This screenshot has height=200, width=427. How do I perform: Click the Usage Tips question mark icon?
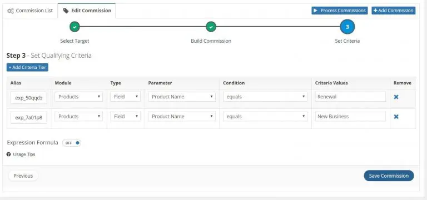(x=8, y=154)
